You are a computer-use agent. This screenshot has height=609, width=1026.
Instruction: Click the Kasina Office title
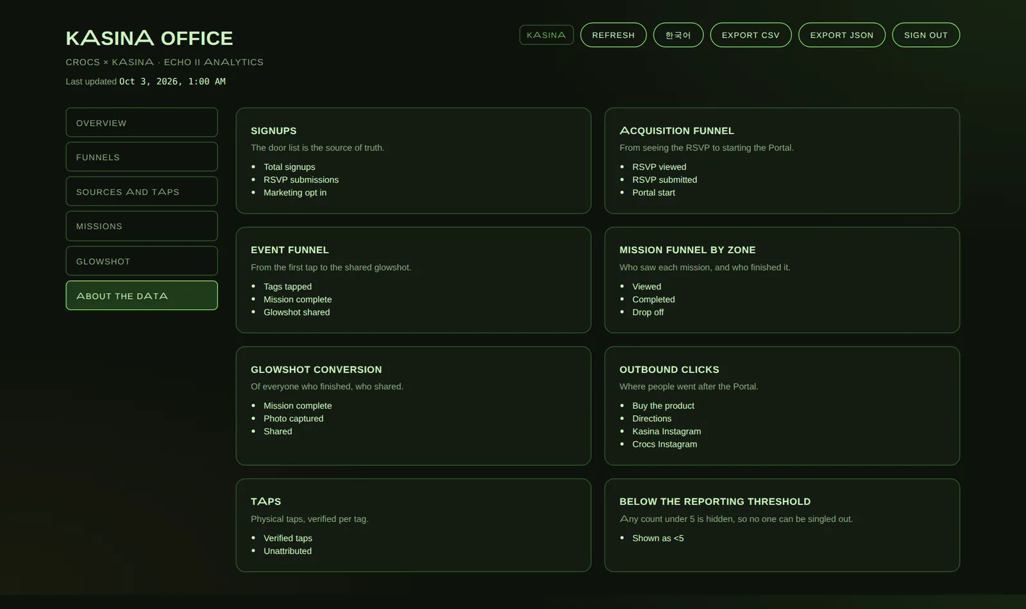point(149,38)
